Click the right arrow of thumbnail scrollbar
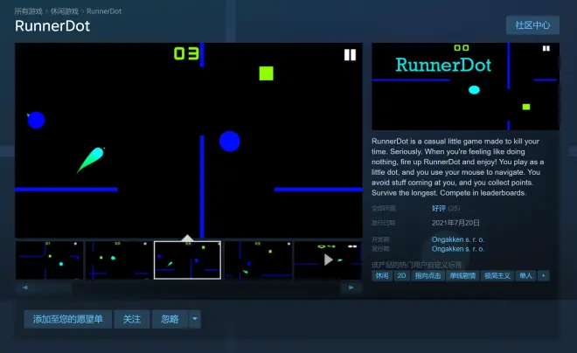The image size is (577, 353). click(x=351, y=287)
